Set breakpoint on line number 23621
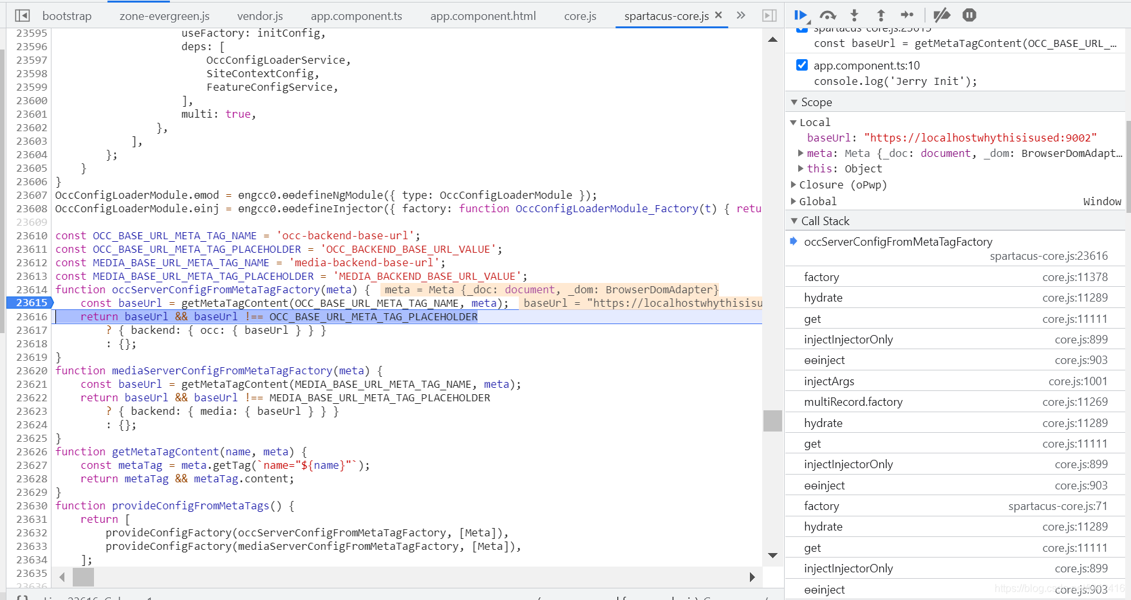 coord(32,384)
